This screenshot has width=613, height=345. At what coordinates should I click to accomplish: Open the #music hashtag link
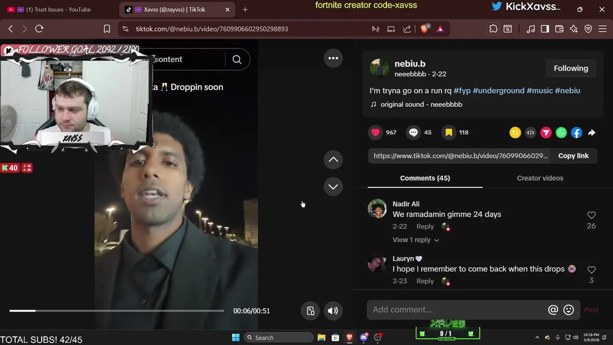point(540,91)
